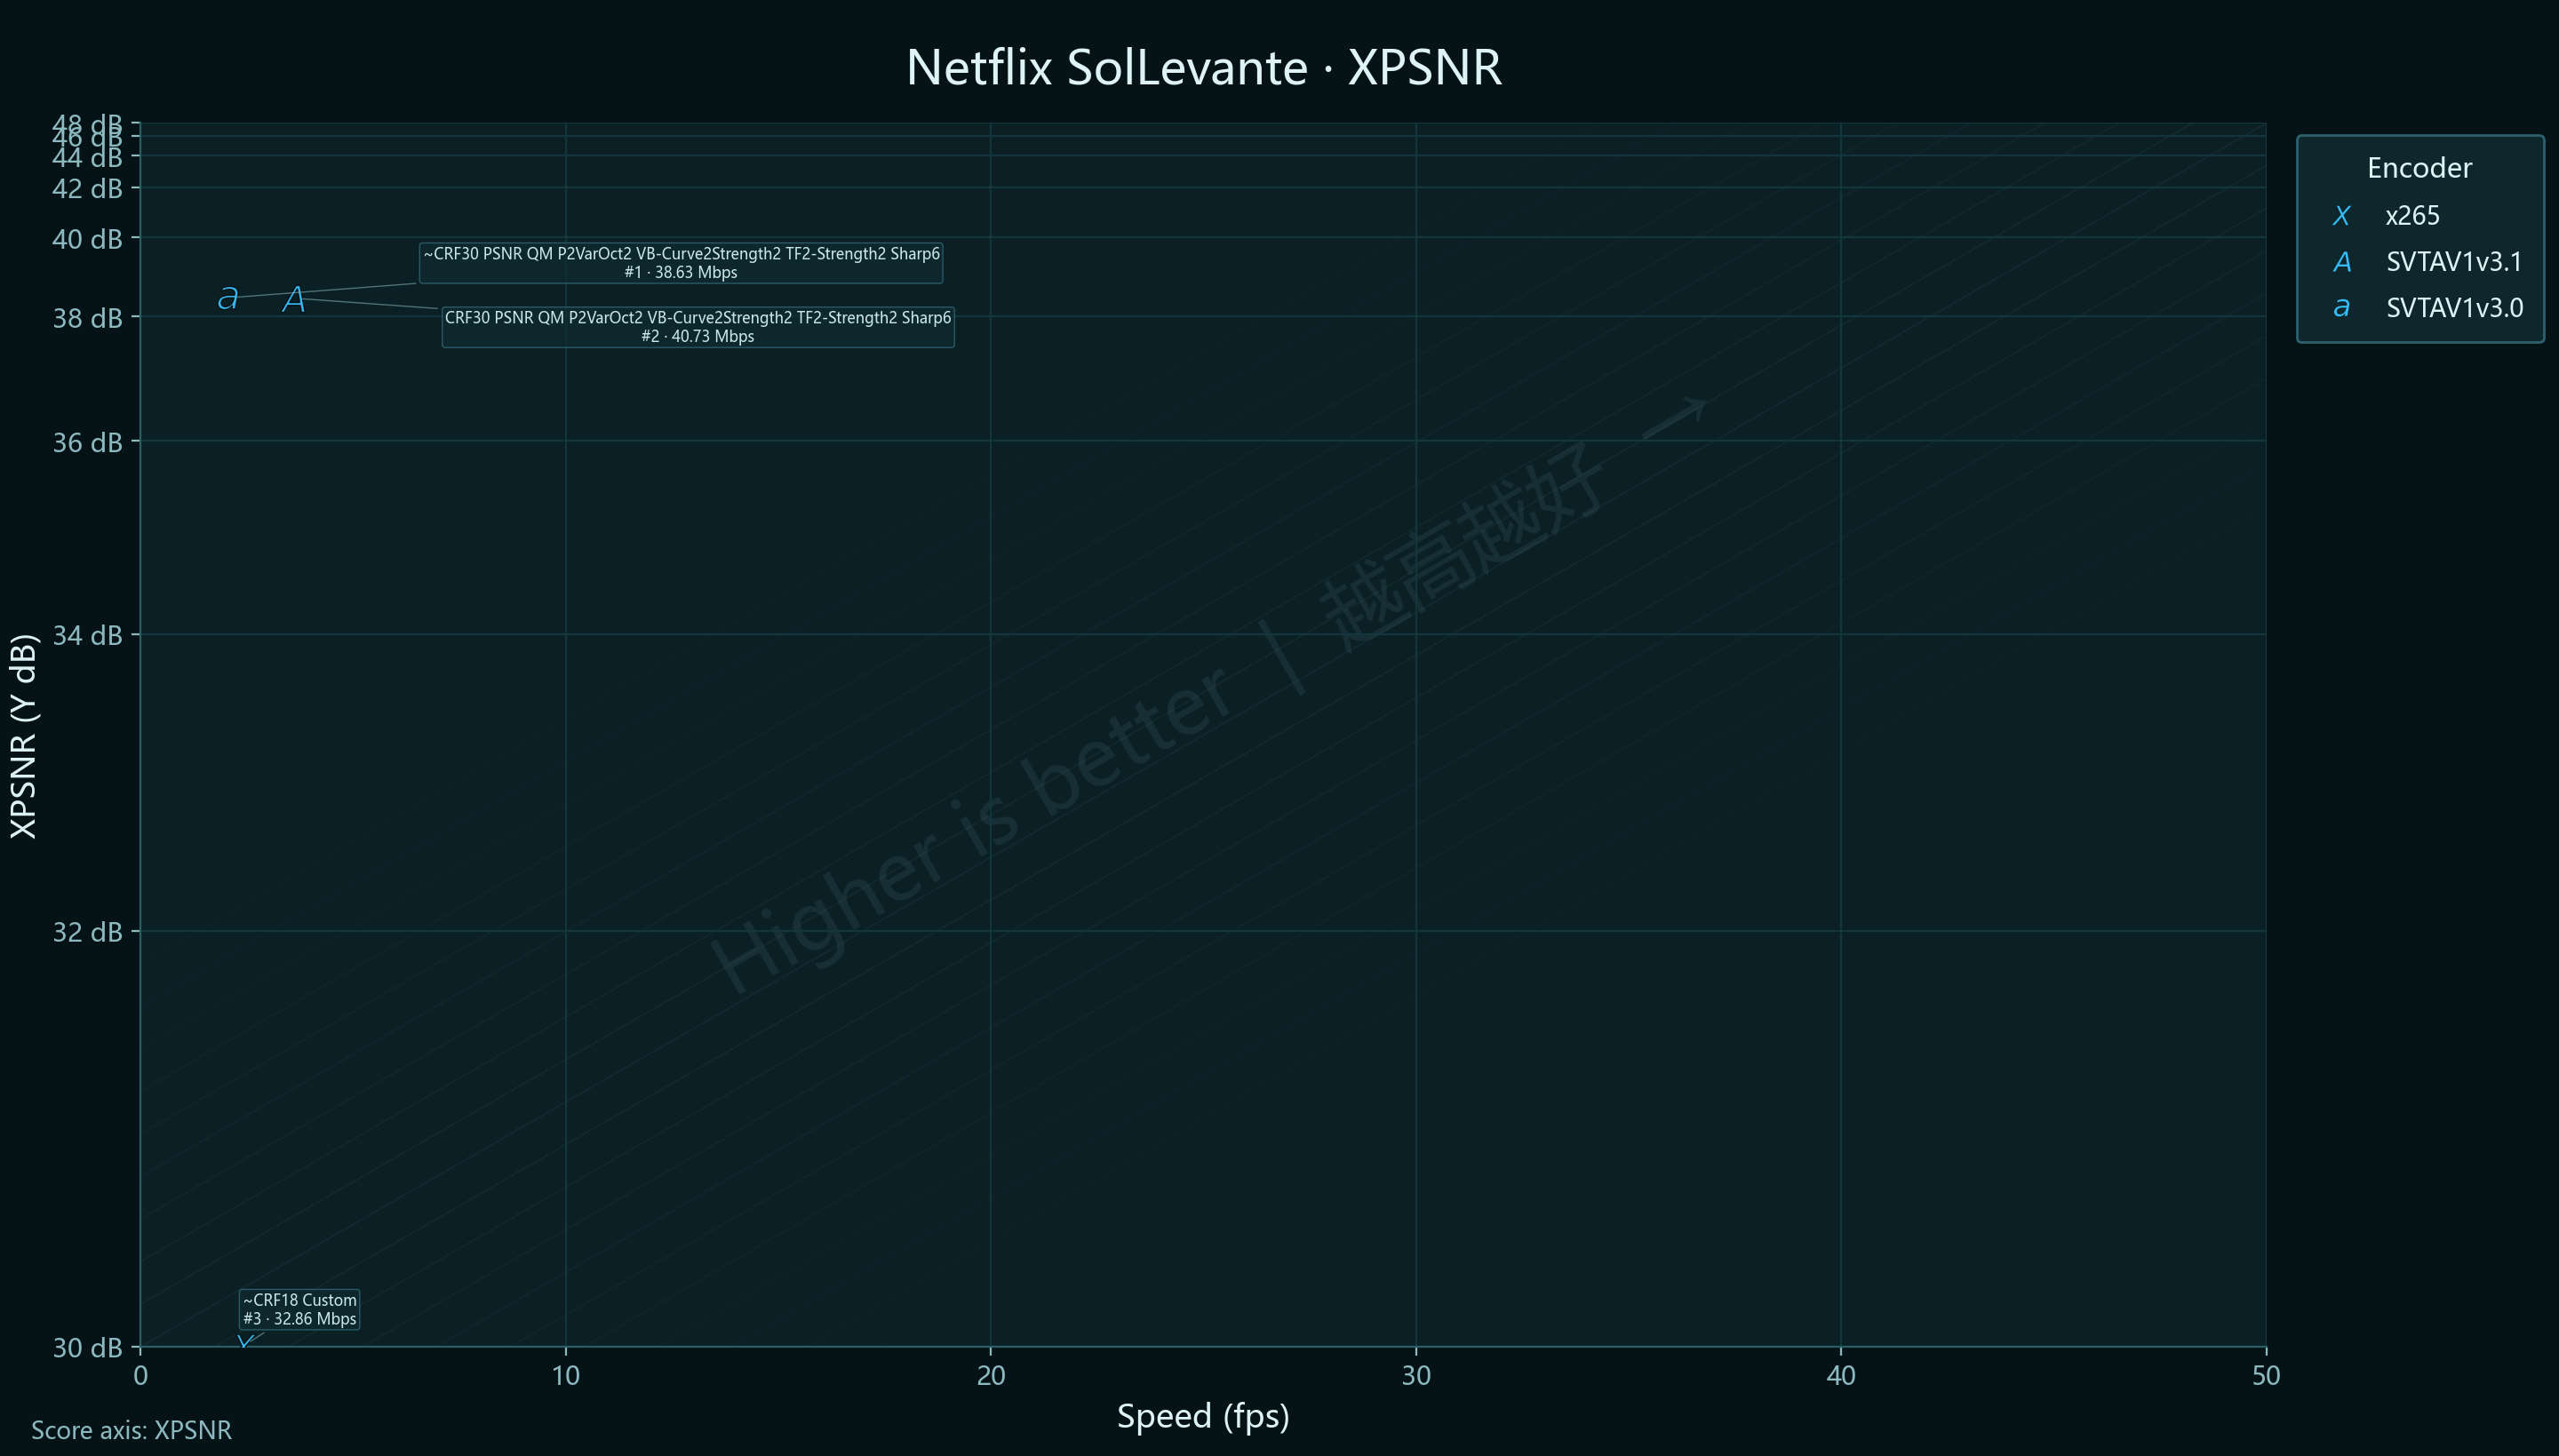Click the 38 dB y-axis tick label

pos(87,318)
